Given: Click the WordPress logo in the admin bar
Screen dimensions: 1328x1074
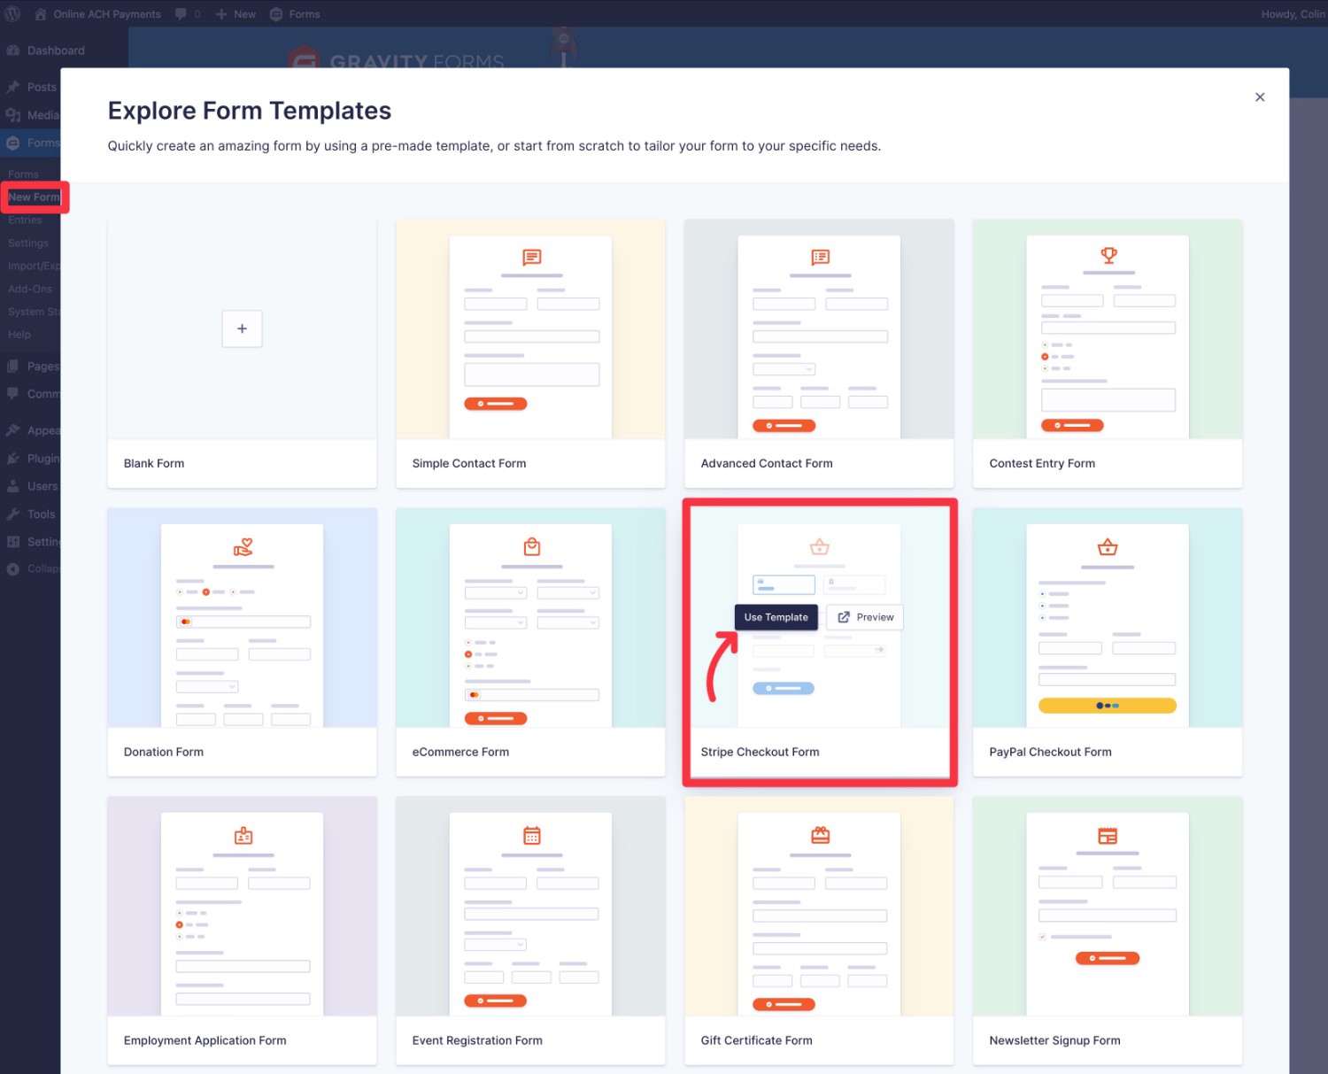Looking at the screenshot, I should [x=12, y=13].
